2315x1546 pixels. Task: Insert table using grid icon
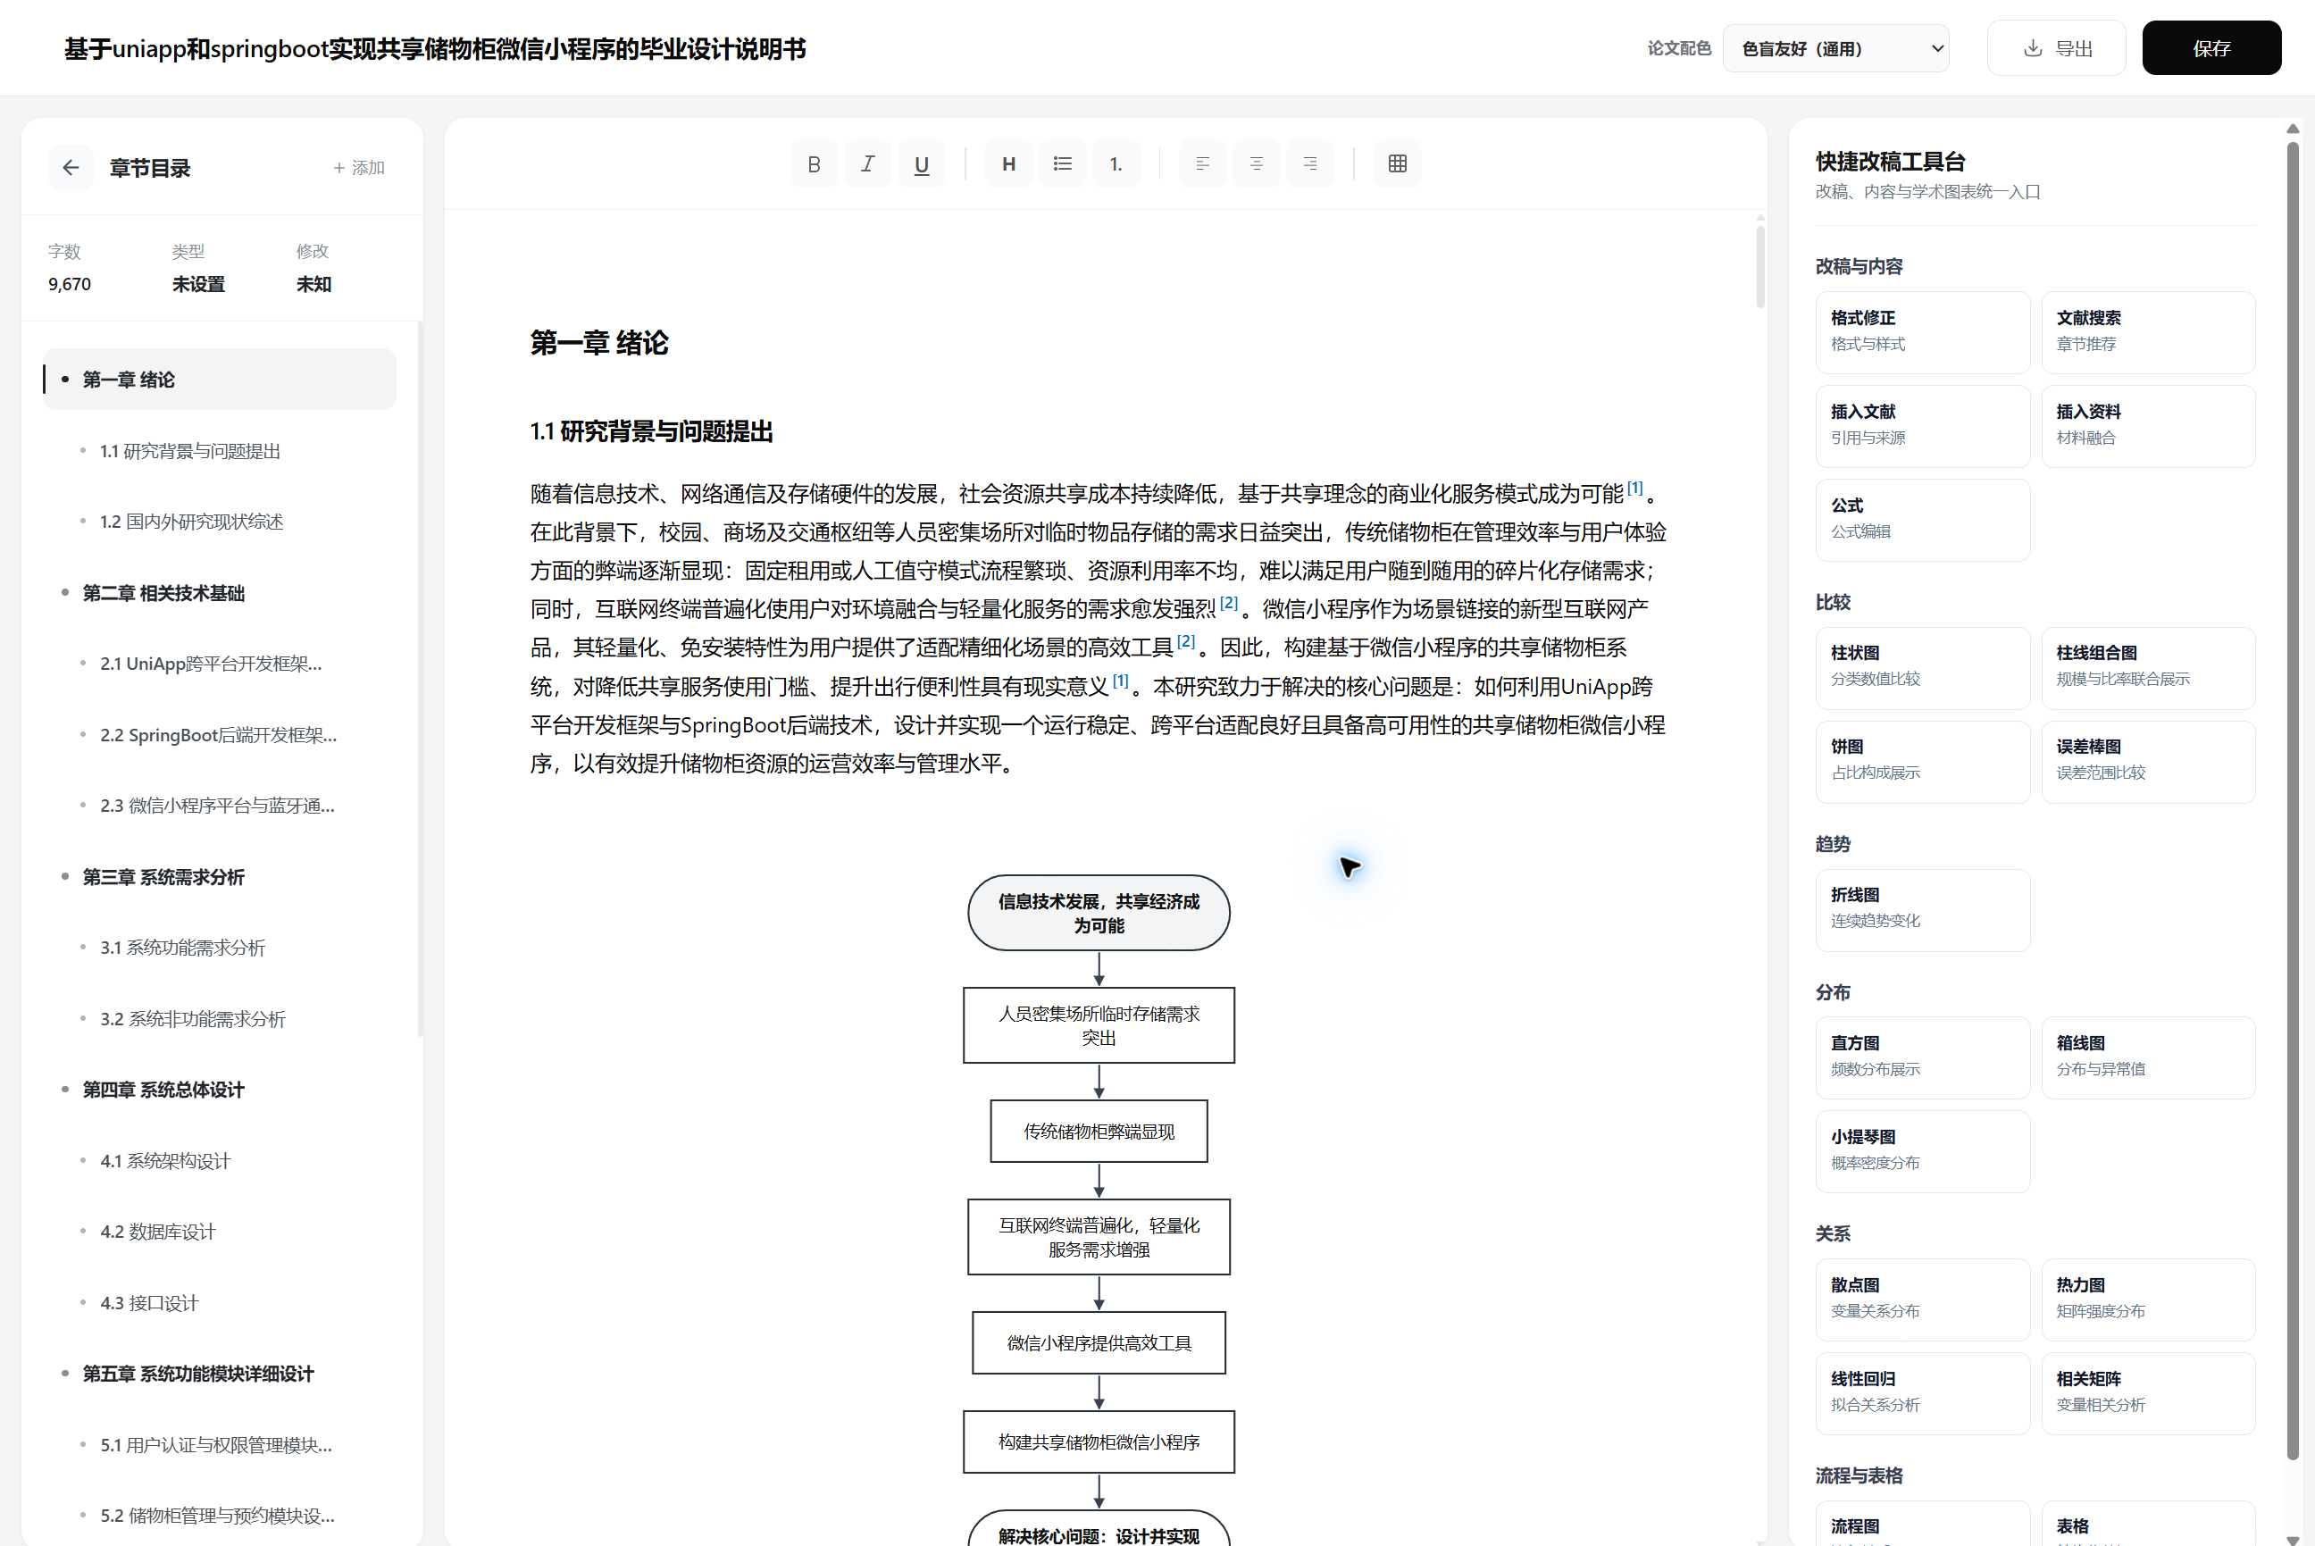(1397, 163)
